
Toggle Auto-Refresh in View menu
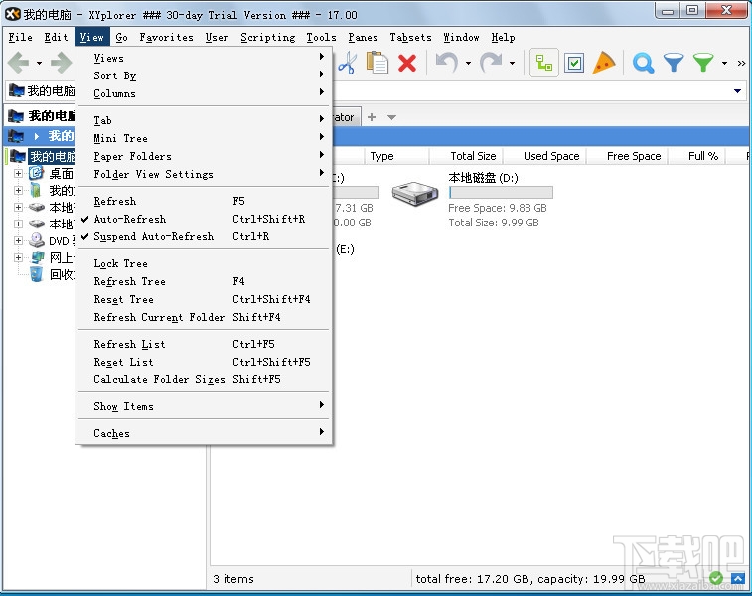pyautogui.click(x=204, y=219)
